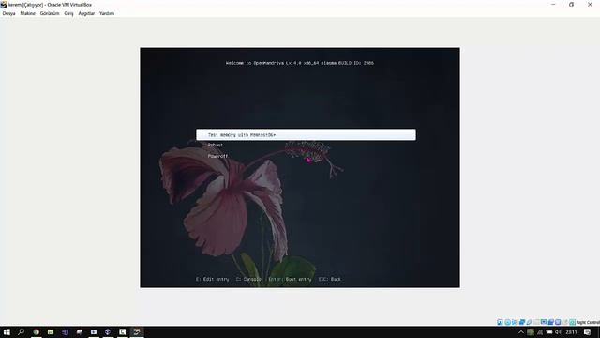Open the white C application taskbar icon
The height and width of the screenshot is (338, 600).
pyautogui.click(x=122, y=331)
